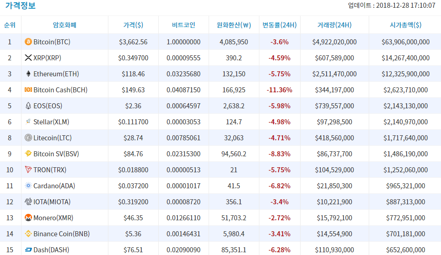Screen dimensions: 441x255
Task: Open the EOS(EOS) name link
Action: pyautogui.click(x=48, y=106)
